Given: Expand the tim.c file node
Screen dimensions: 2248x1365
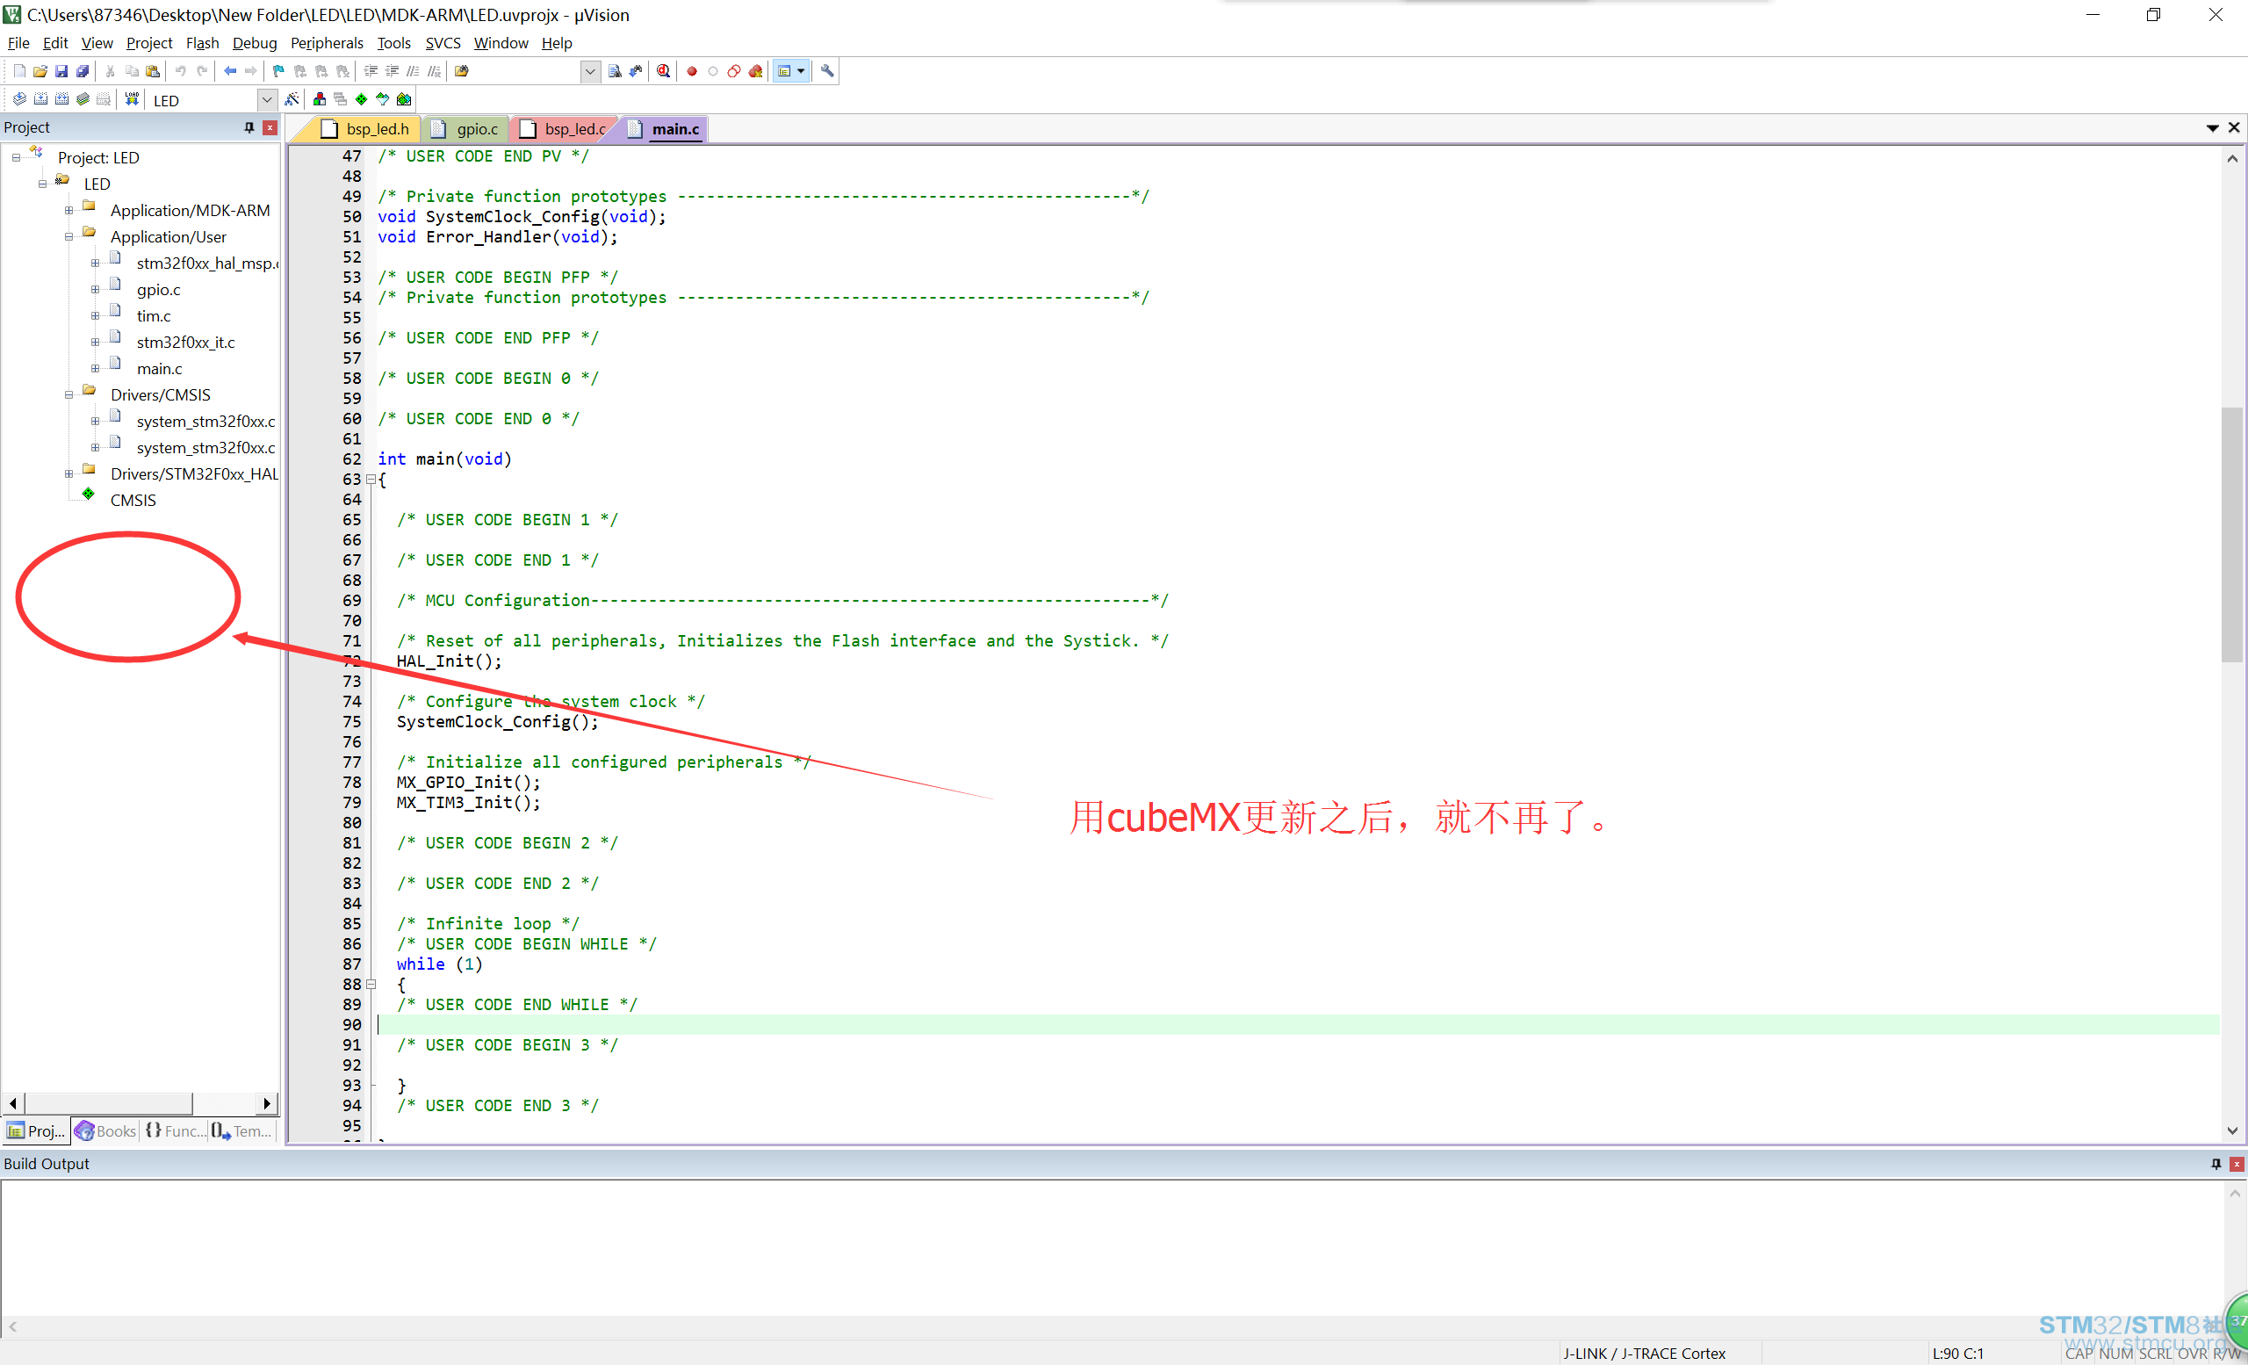Looking at the screenshot, I should pos(95,316).
